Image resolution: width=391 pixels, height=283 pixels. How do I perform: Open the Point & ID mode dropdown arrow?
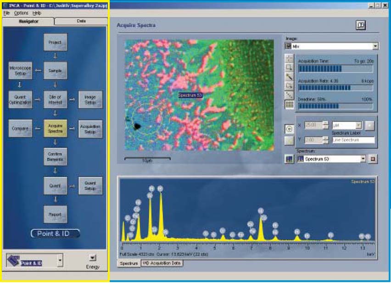tap(60, 261)
